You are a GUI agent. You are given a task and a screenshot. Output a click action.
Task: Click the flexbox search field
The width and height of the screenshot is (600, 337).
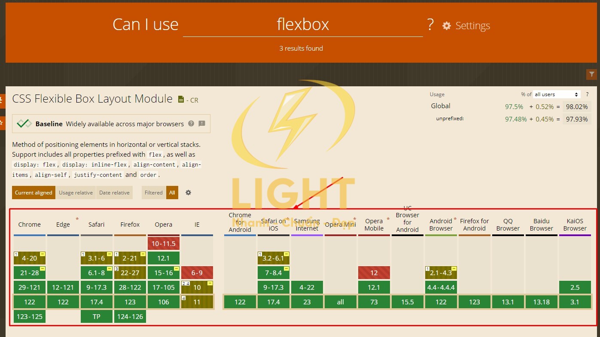[303, 25]
